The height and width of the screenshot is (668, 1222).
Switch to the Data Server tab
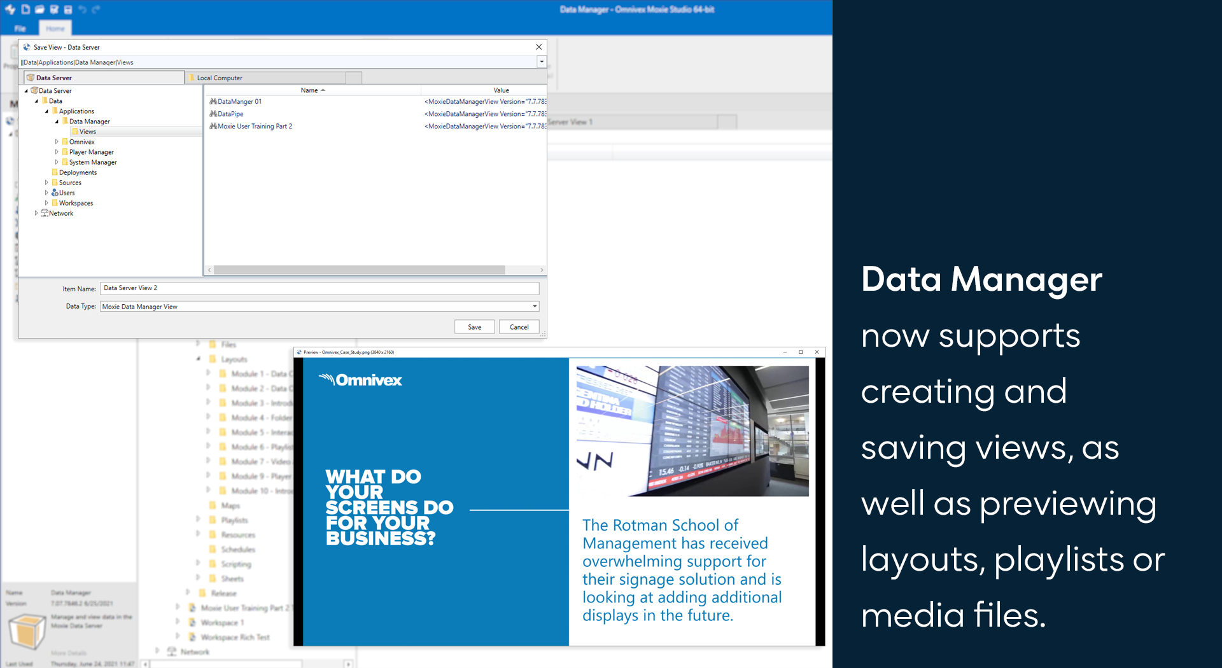coord(104,78)
